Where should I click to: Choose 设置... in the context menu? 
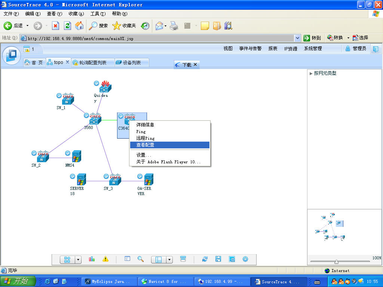pos(169,155)
